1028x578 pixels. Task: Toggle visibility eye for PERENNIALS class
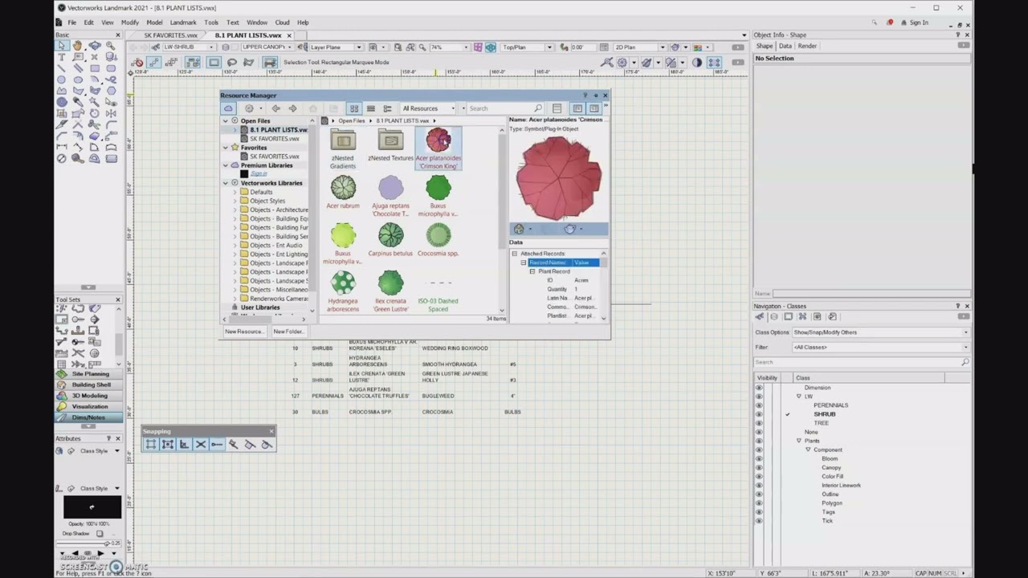click(759, 405)
